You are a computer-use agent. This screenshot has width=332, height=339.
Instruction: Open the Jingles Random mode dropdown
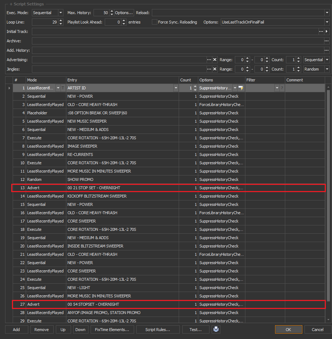(327, 69)
